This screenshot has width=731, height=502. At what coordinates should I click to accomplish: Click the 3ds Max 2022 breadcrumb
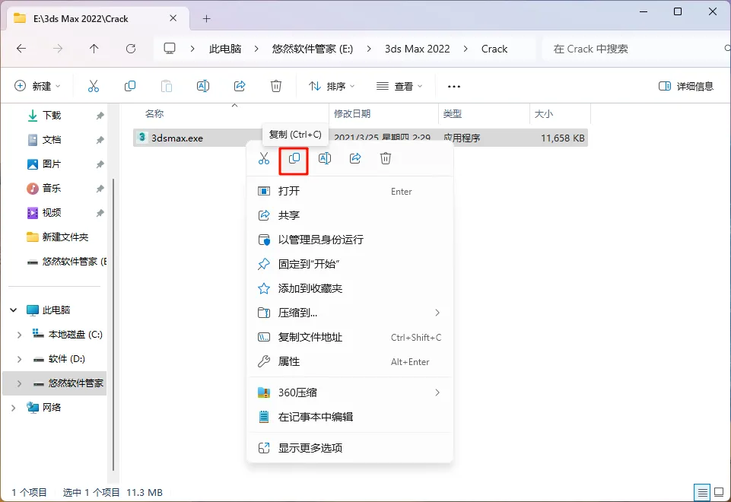coord(418,49)
